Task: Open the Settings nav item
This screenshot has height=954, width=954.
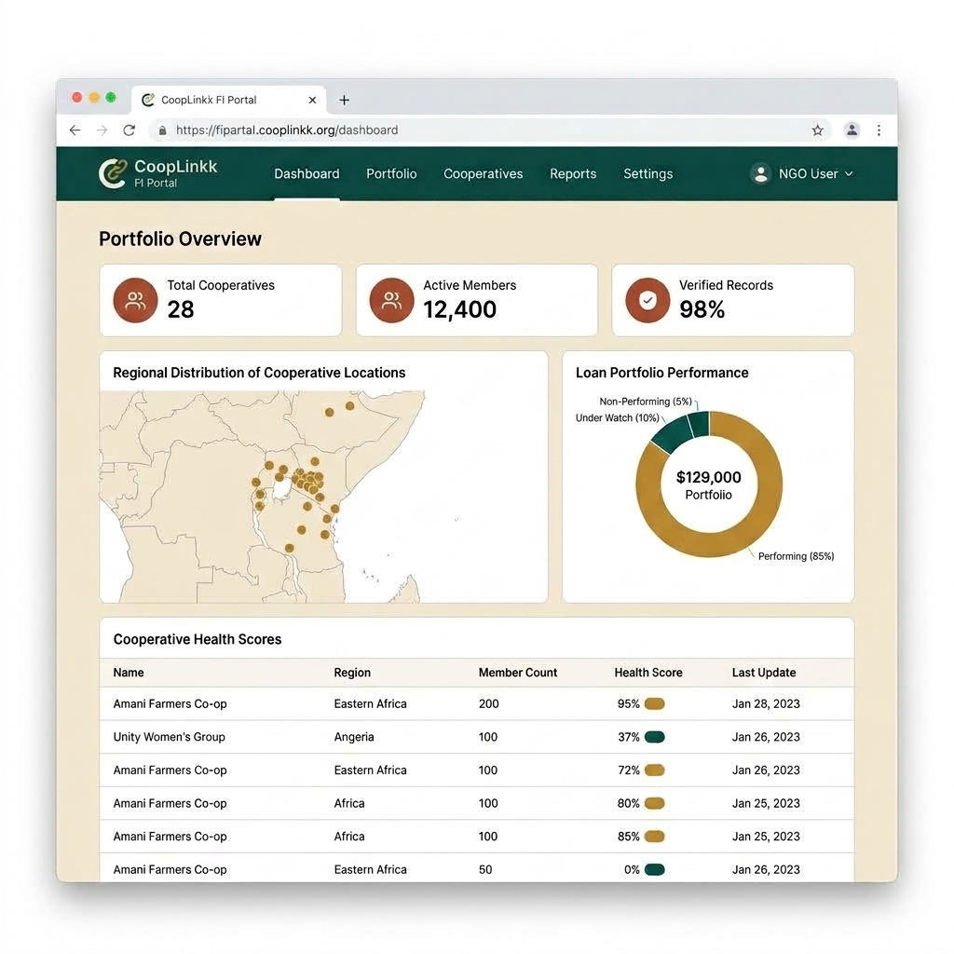Action: coord(648,174)
